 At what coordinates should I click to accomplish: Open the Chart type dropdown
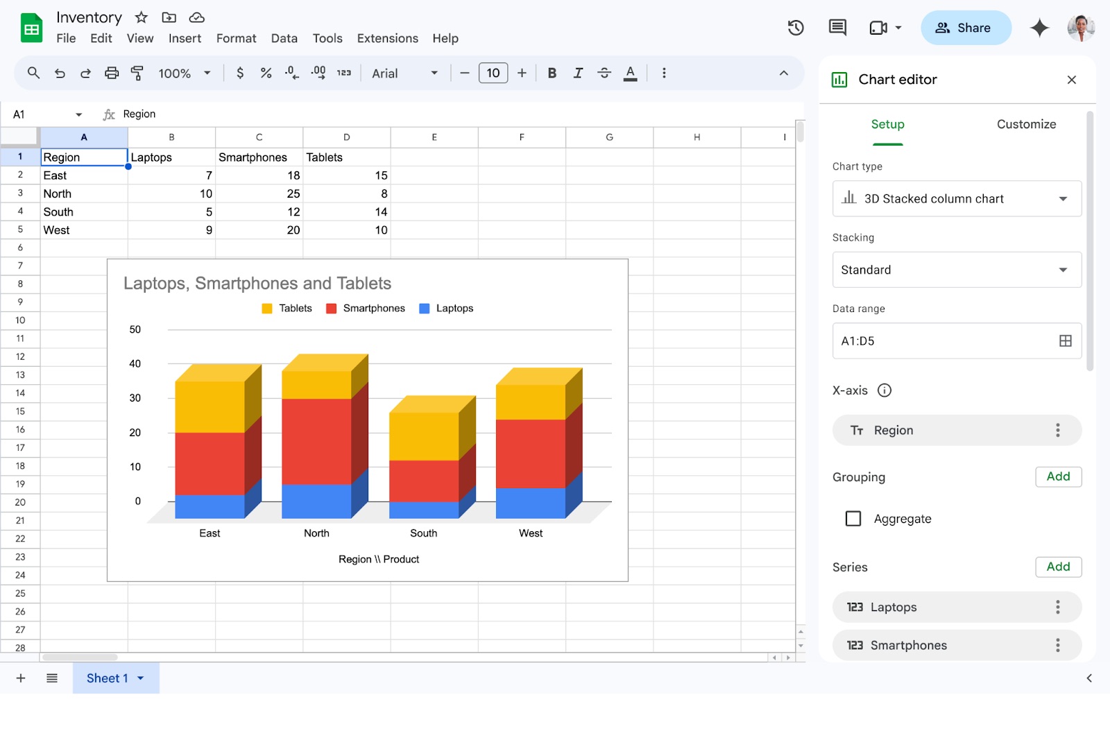click(x=957, y=198)
